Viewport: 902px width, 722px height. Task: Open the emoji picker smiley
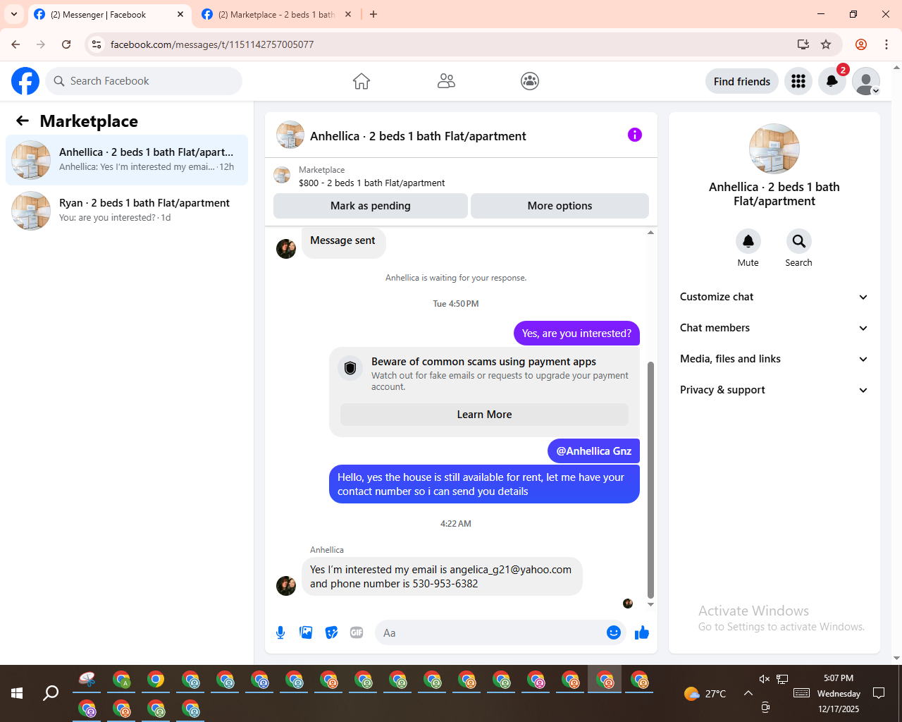[x=614, y=632]
